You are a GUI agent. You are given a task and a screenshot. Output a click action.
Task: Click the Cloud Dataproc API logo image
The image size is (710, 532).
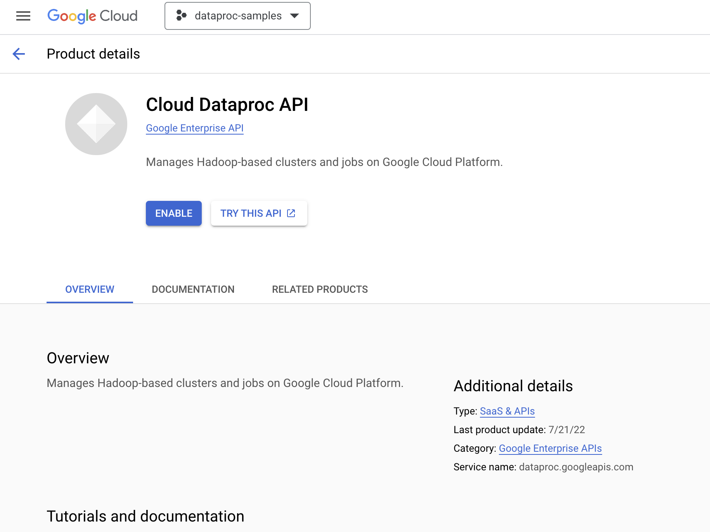96,124
